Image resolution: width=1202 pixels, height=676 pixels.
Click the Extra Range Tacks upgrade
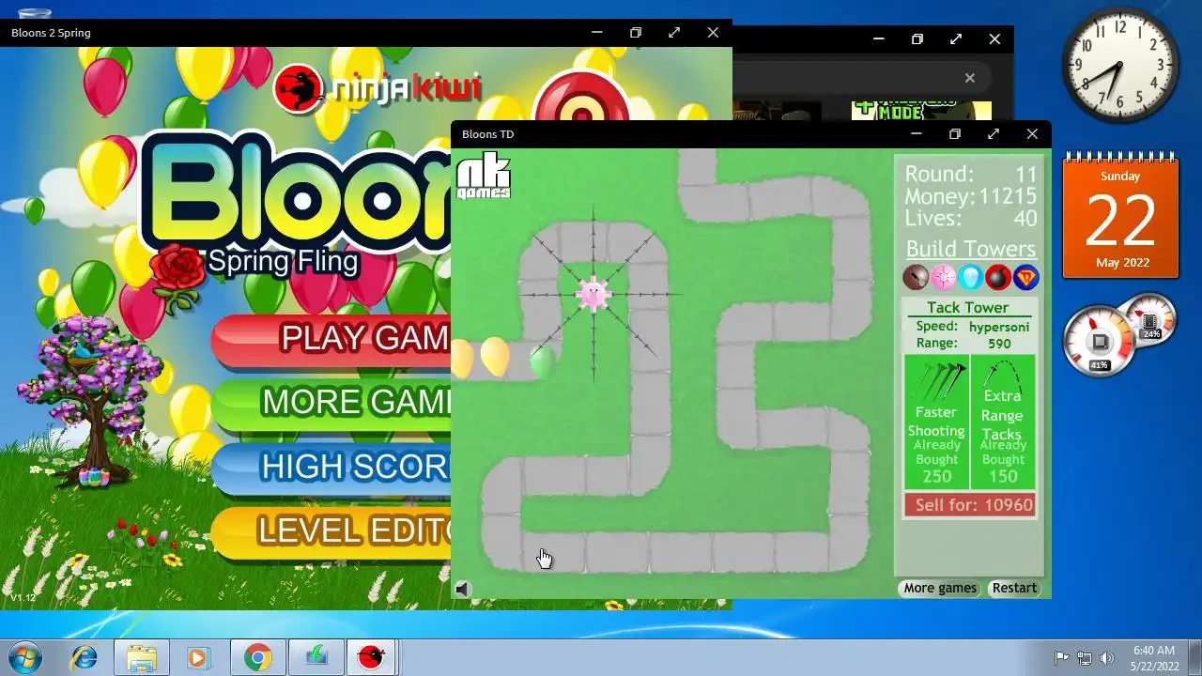tap(1003, 422)
